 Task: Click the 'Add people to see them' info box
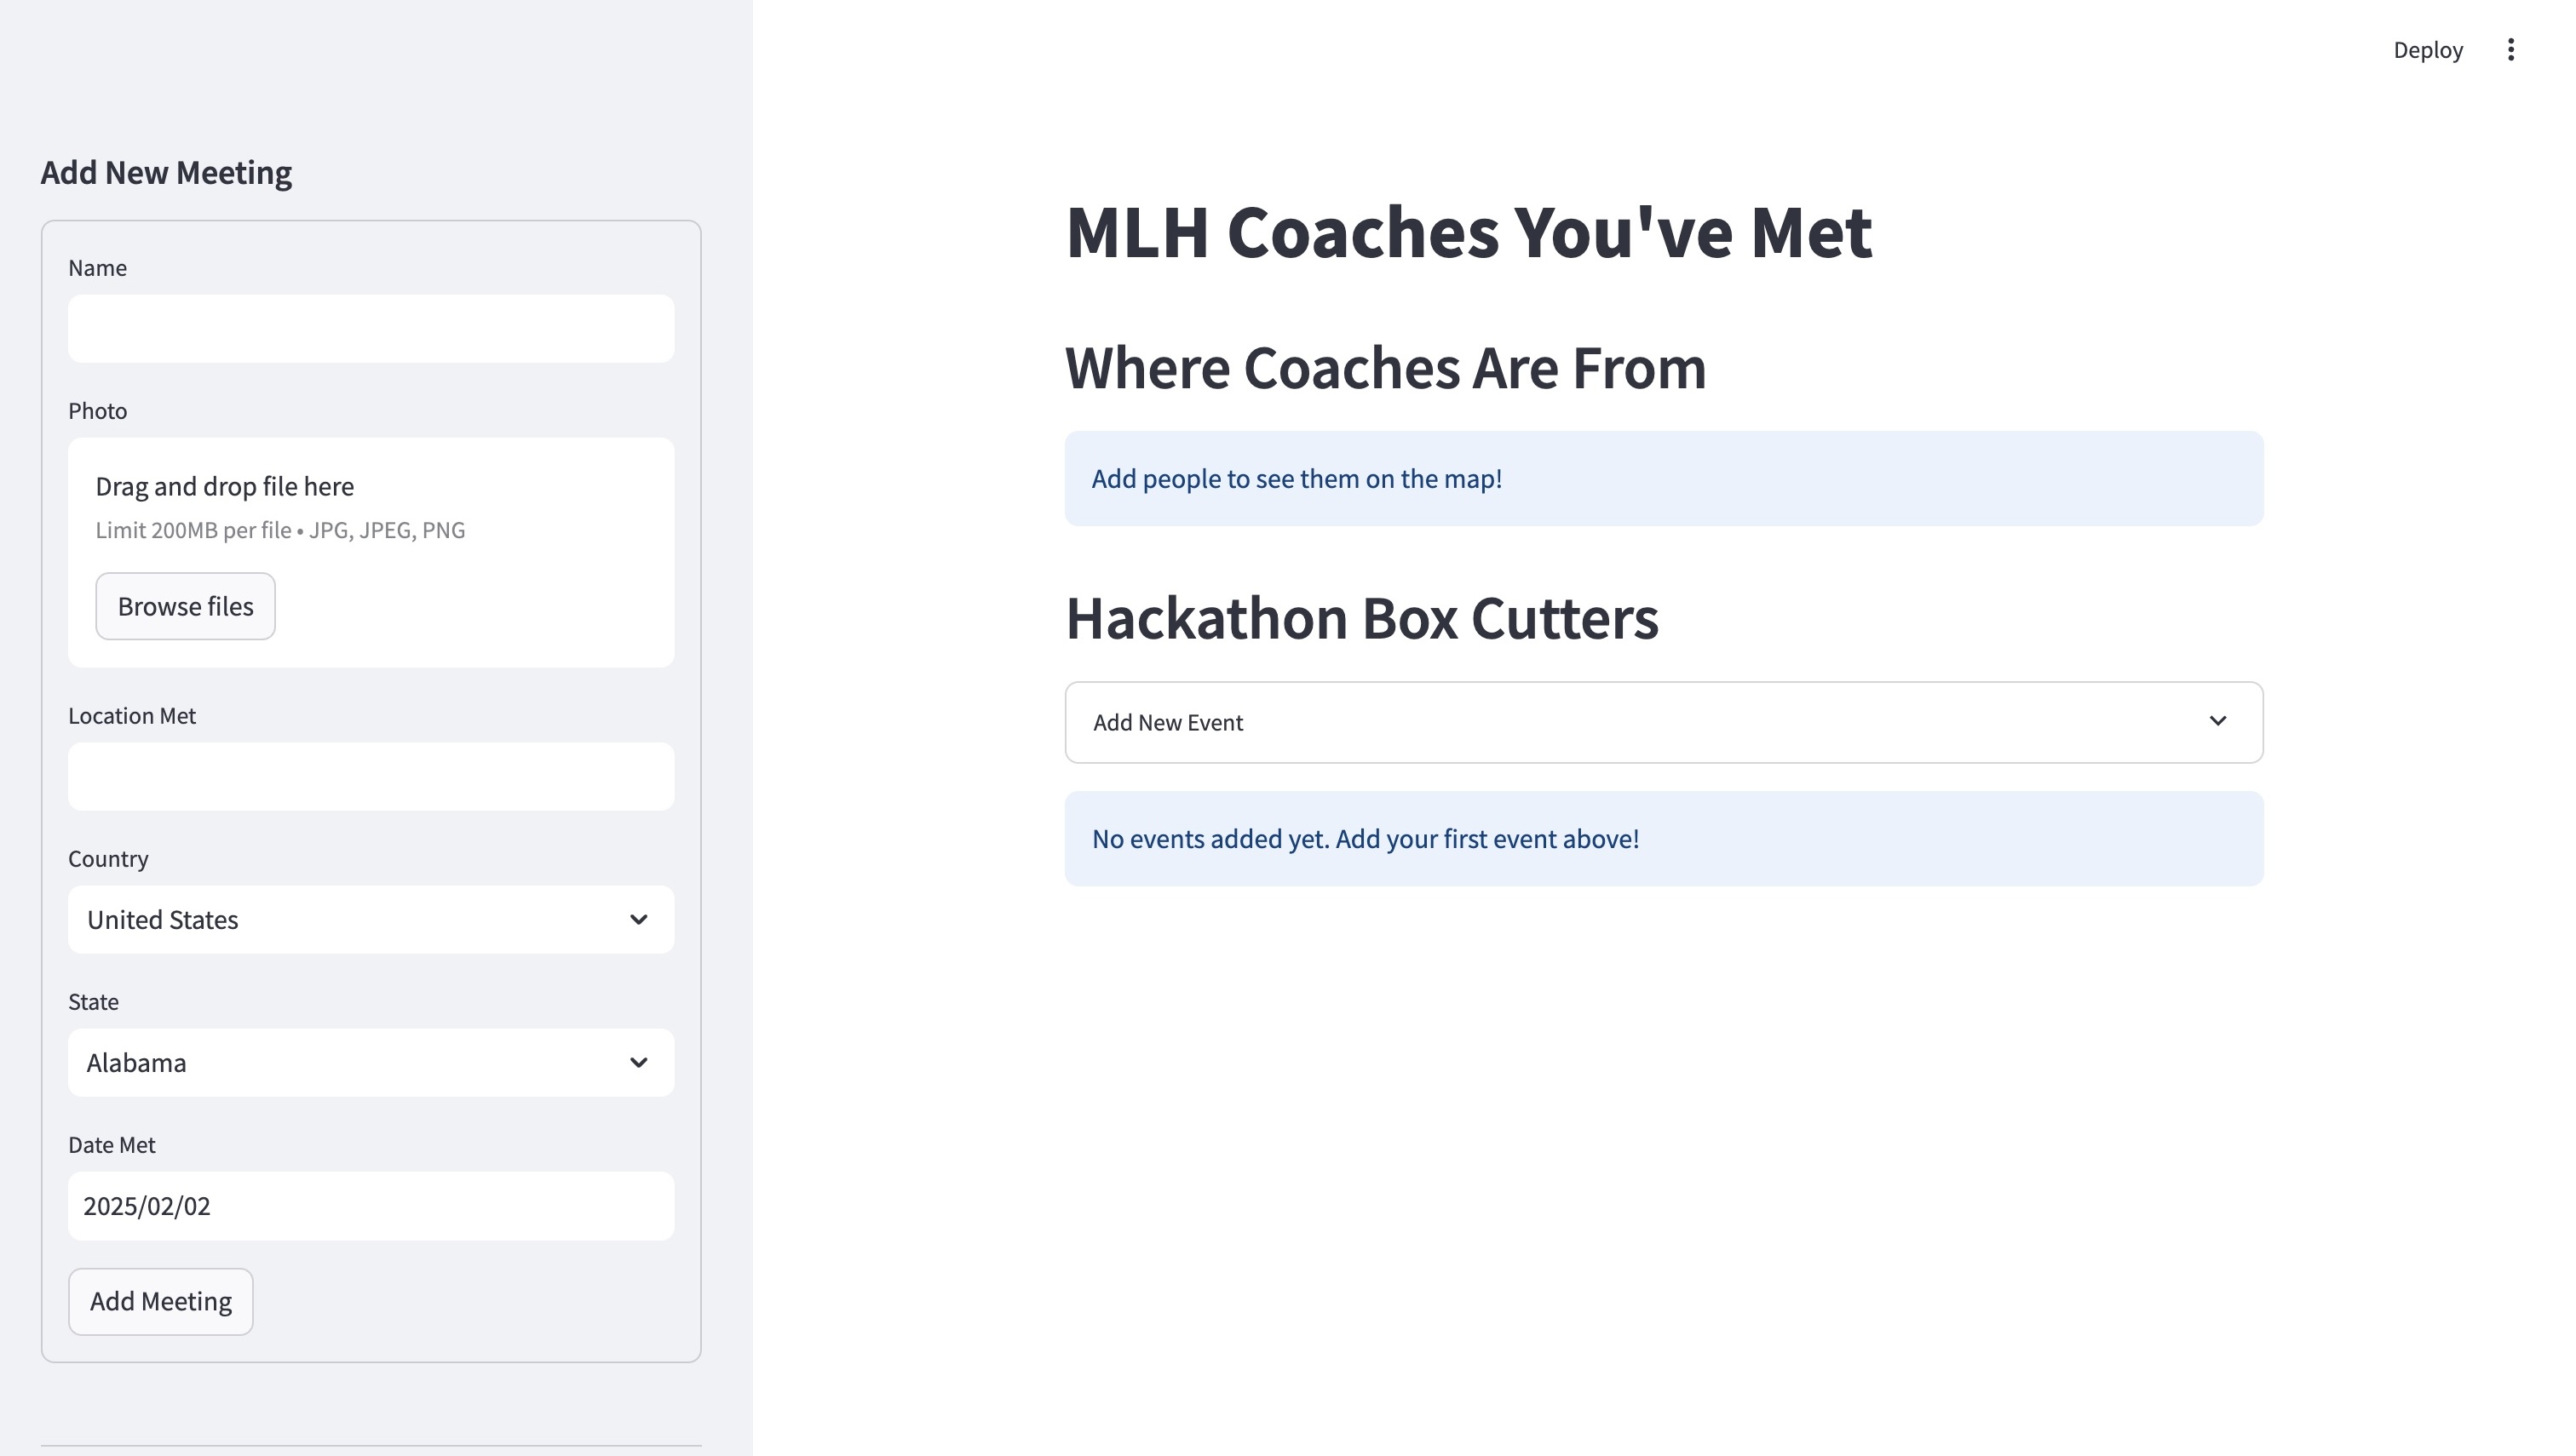point(1663,478)
